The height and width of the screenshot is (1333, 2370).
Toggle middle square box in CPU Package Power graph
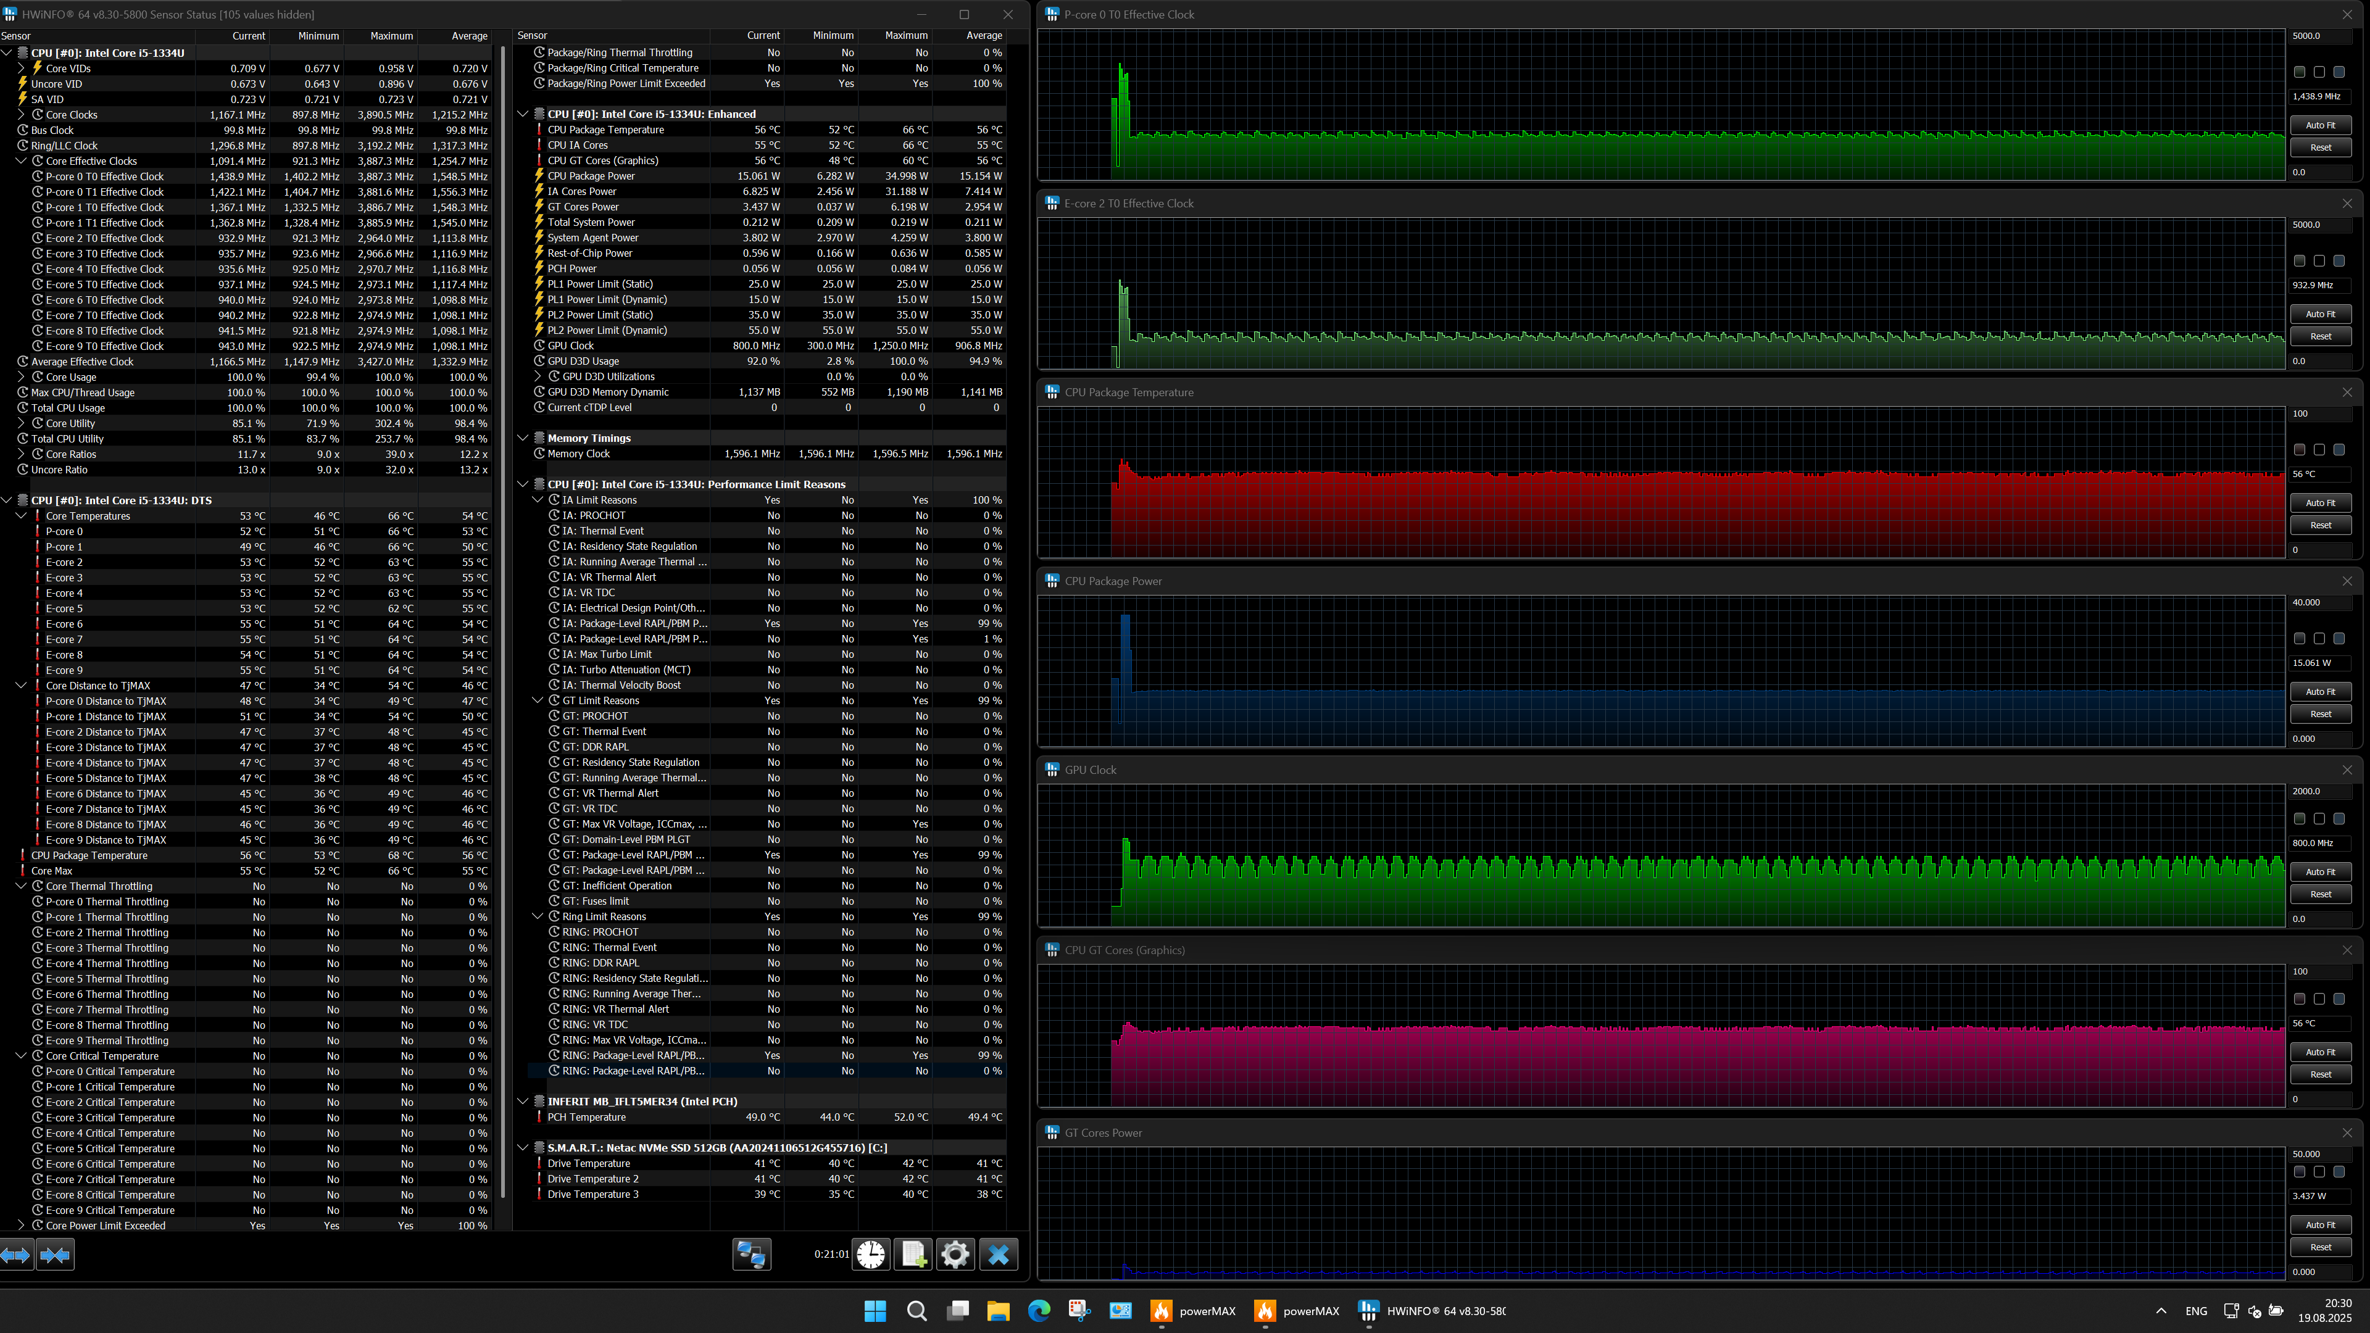(2319, 639)
